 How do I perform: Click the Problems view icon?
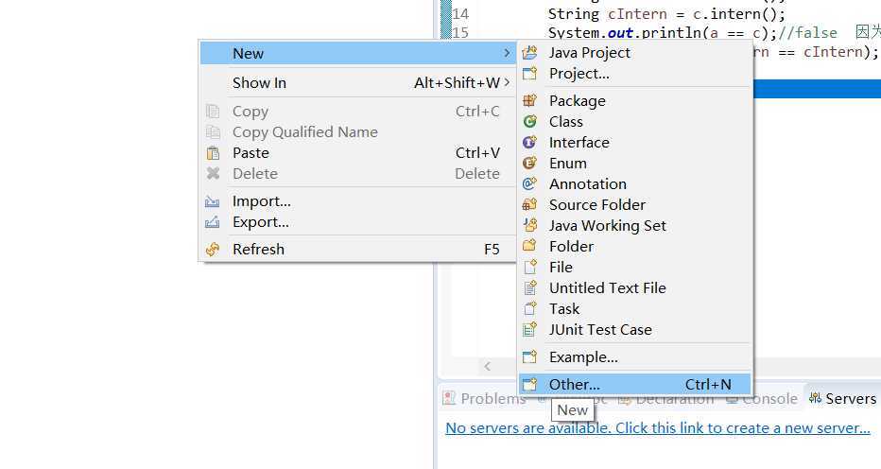[x=449, y=399]
